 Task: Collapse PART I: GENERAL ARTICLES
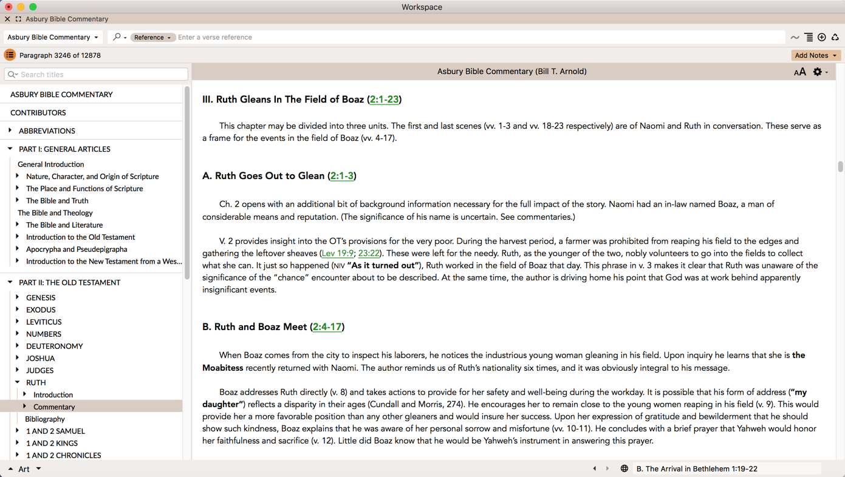(x=10, y=149)
